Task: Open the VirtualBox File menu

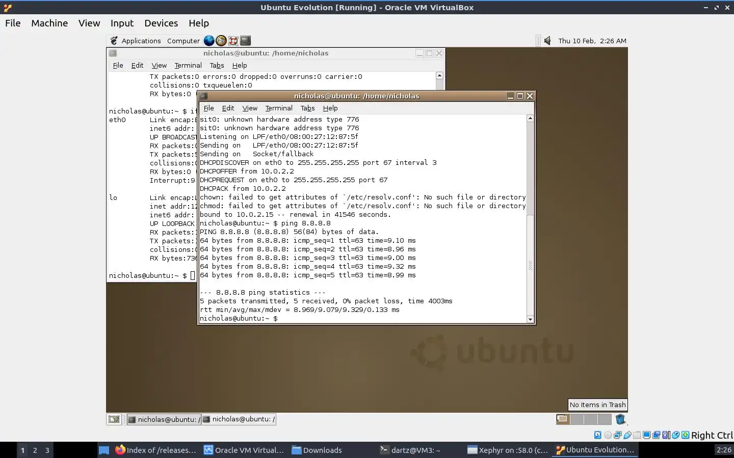Action: pyautogui.click(x=13, y=23)
